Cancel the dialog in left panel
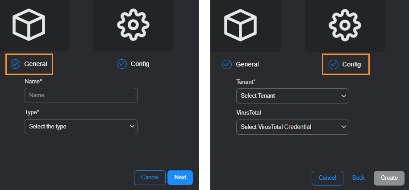This screenshot has height=190, width=409. [150, 178]
